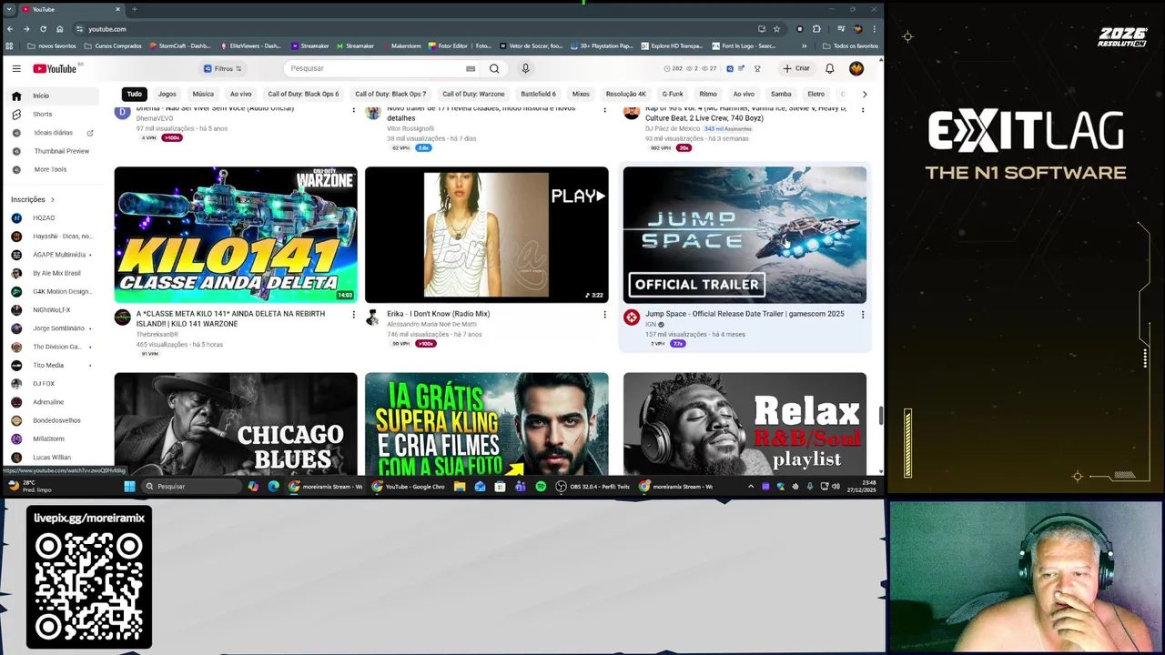Open Shorts from the sidebar
The image size is (1165, 655).
click(55, 114)
